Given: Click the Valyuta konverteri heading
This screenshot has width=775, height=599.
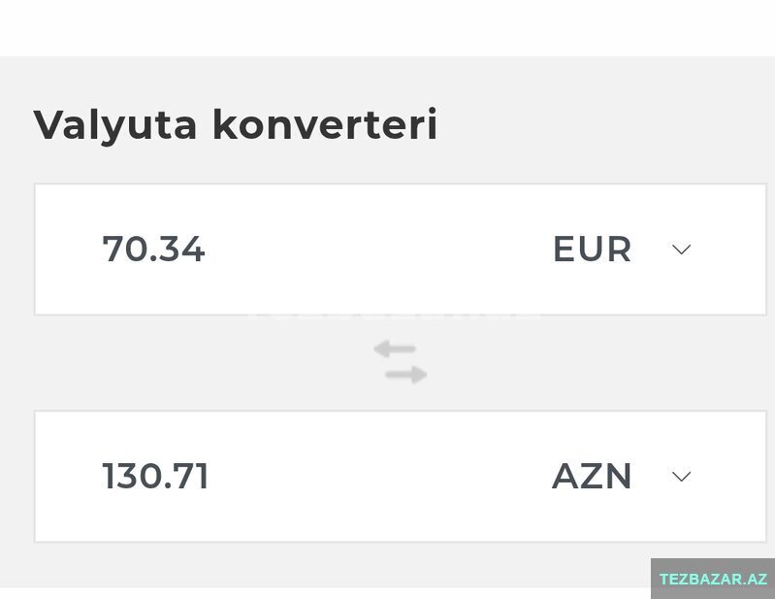Looking at the screenshot, I should click(236, 125).
